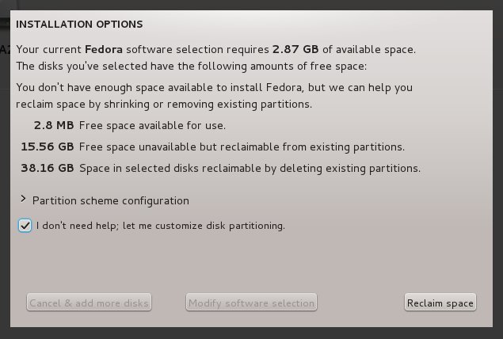Expand the Partition scheme configuration arrow
Screen dimensions: 503x339
click(x=25, y=200)
